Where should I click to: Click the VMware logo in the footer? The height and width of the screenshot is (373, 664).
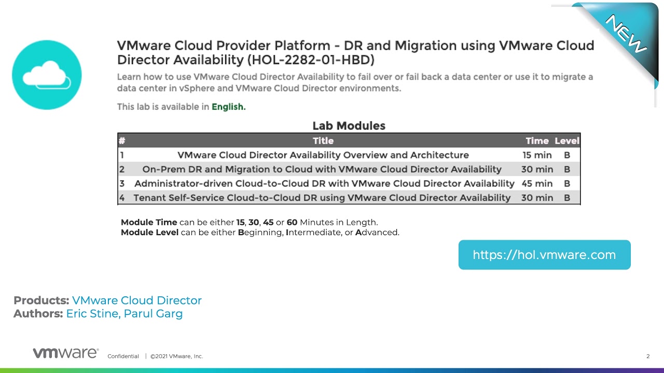[x=65, y=352]
